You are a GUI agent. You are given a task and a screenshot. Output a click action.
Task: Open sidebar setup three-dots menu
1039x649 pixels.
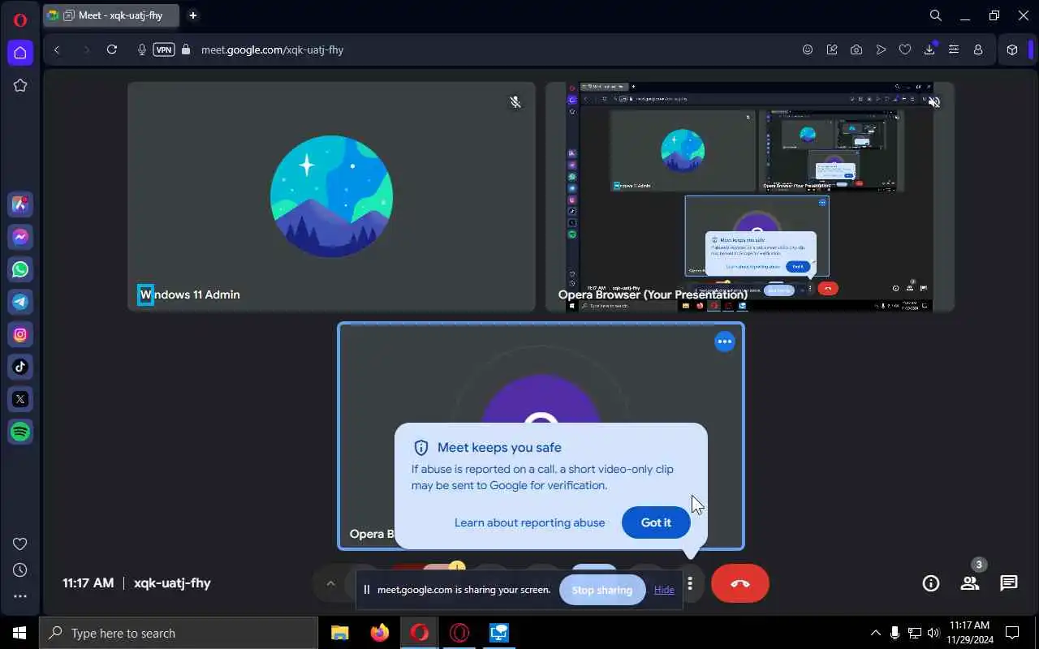20,596
